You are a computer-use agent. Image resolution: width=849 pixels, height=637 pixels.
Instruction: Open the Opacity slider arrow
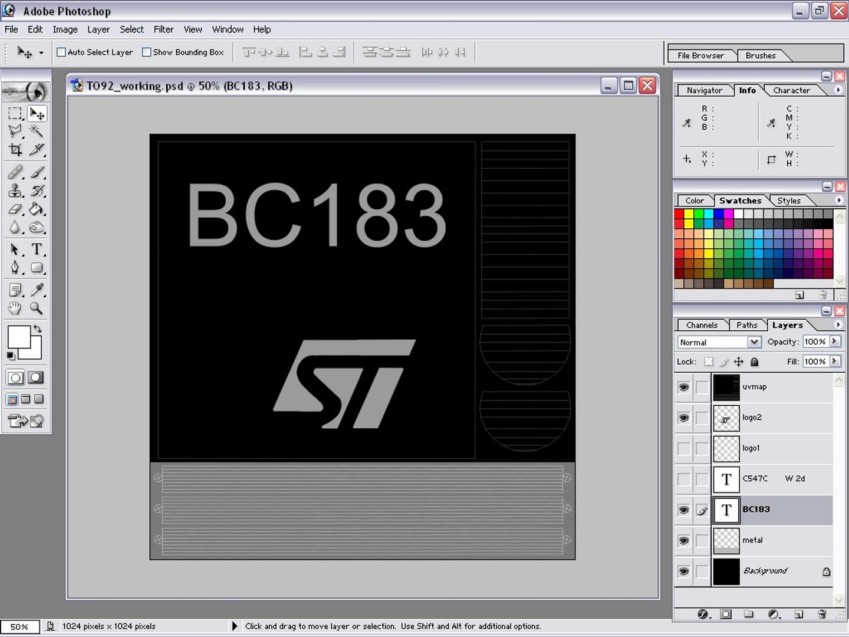tap(835, 342)
